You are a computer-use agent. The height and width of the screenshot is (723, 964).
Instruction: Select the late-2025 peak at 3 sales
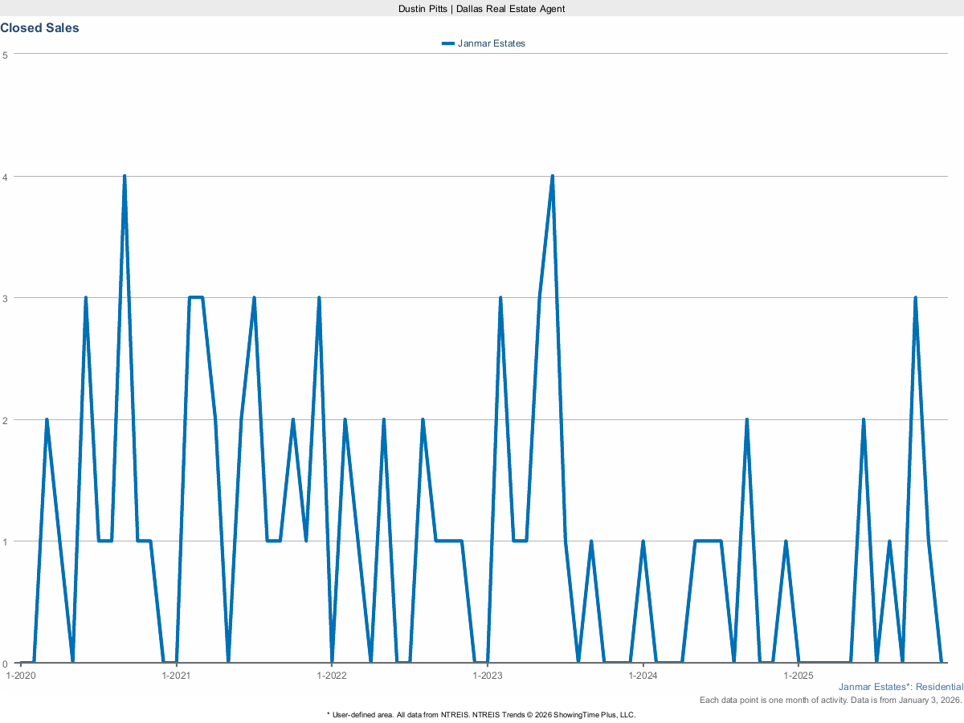(915, 298)
